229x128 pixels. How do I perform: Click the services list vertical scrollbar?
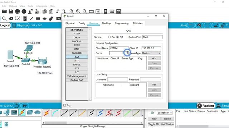[90, 64]
